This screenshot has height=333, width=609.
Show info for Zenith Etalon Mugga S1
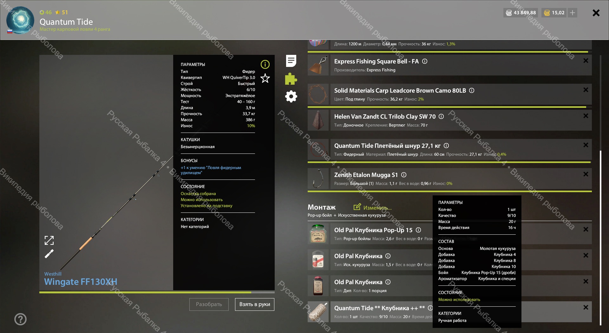pyautogui.click(x=404, y=175)
